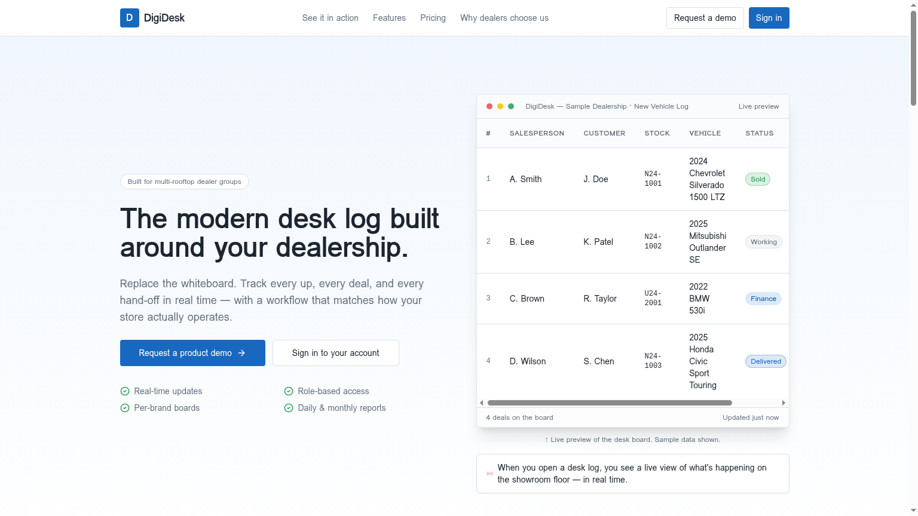Screen dimensions: 918x516
Task: Click '4 deals on the board' footer text
Action: click(x=519, y=417)
